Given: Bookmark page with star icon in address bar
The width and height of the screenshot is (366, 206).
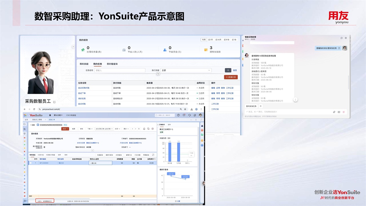Looking at the screenshot, I should [185, 109].
